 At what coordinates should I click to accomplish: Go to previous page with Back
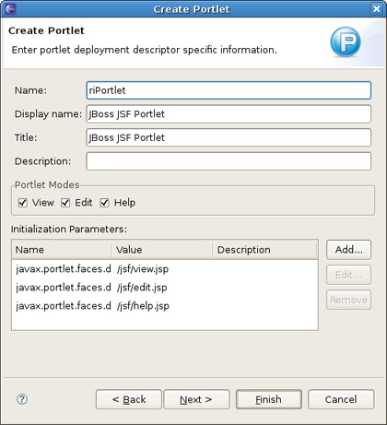129,399
